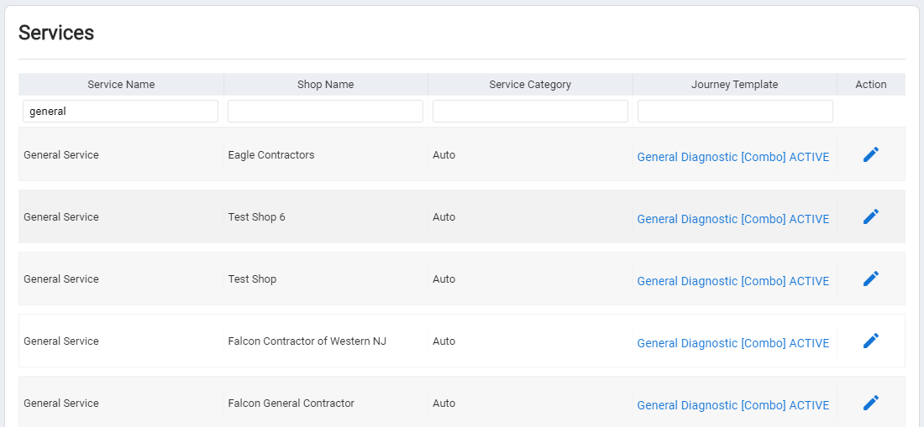Edit Falcon Contractor of Western NJ service

click(x=870, y=341)
